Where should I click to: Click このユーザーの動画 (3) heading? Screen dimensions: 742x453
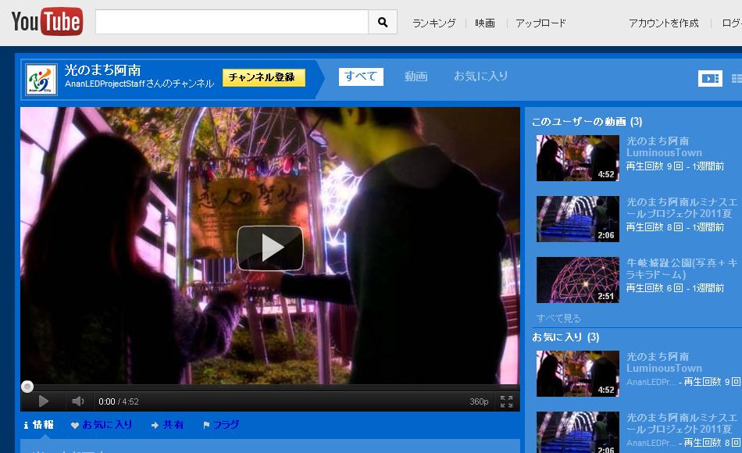point(587,122)
